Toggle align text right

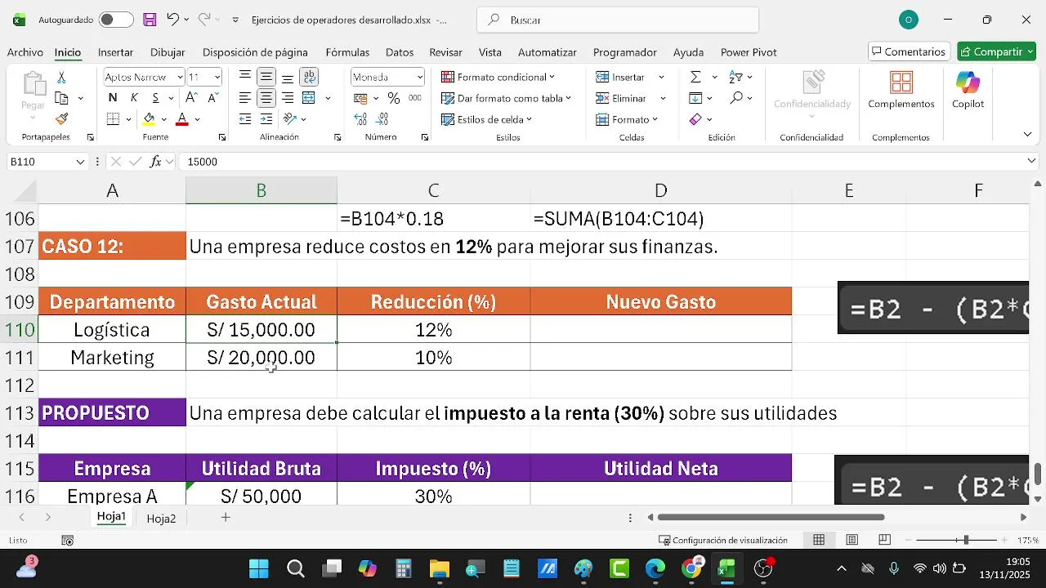tap(288, 98)
